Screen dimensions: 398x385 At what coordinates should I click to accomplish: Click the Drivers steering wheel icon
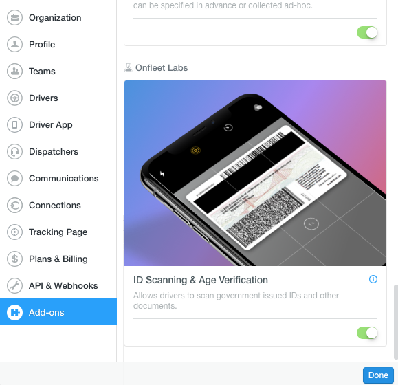coord(14,98)
